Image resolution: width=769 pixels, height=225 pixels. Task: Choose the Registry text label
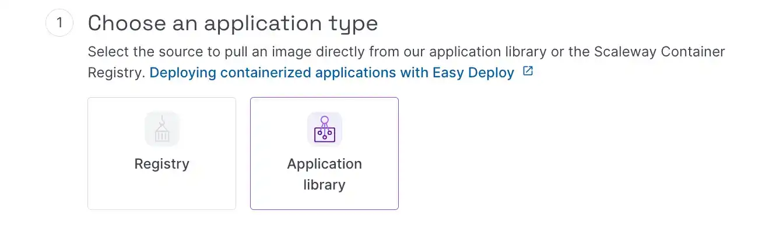pyautogui.click(x=161, y=165)
